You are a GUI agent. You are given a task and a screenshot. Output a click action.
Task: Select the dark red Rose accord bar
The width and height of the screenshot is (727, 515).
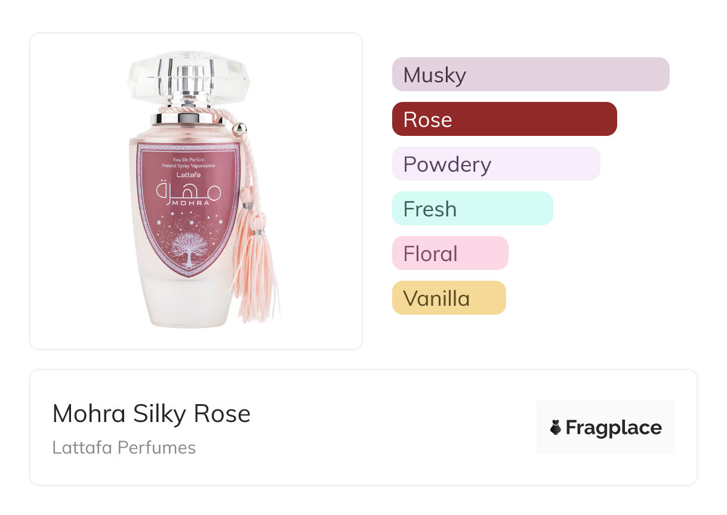coord(504,119)
